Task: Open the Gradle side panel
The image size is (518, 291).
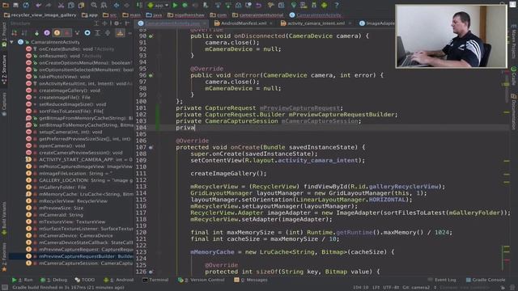Action: 514,76
